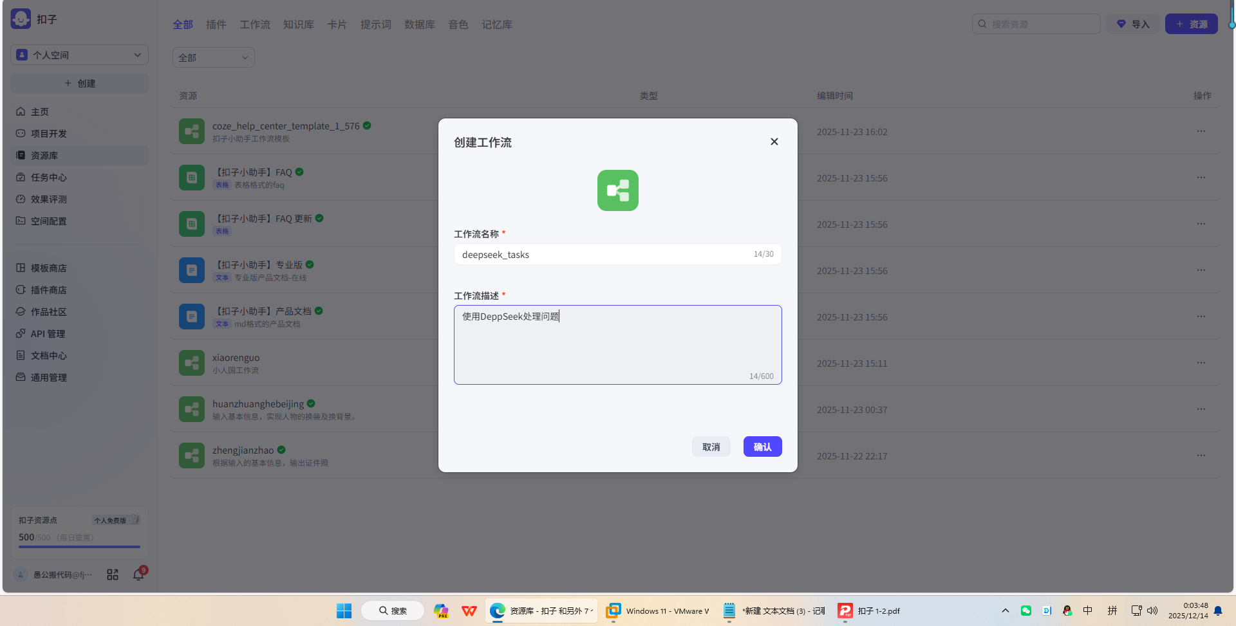The height and width of the screenshot is (626, 1236).
Task: Open more actions for coze_help_center_template row
Action: coord(1201,131)
